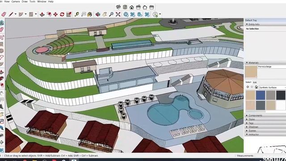Pick the slate gray swatch in second row
Screen dimensions: 286x161
point(261,106)
